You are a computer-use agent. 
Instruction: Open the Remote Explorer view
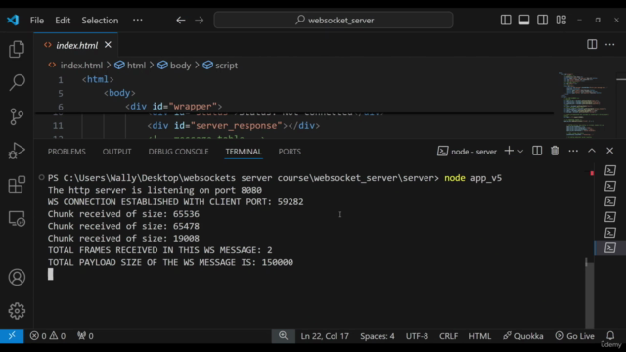coord(17,219)
